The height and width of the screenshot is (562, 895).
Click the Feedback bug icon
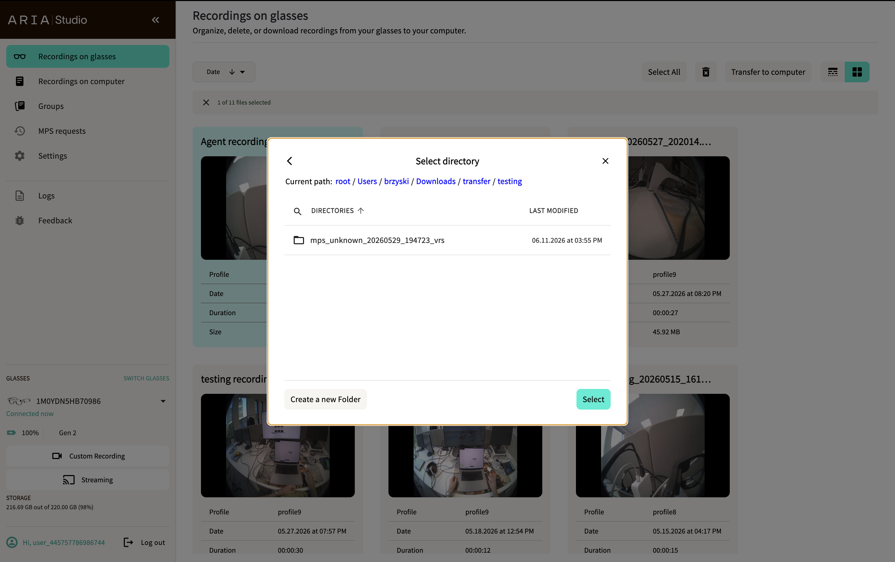point(20,221)
